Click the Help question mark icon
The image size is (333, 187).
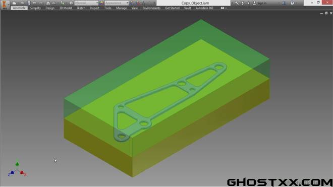(x=292, y=3)
